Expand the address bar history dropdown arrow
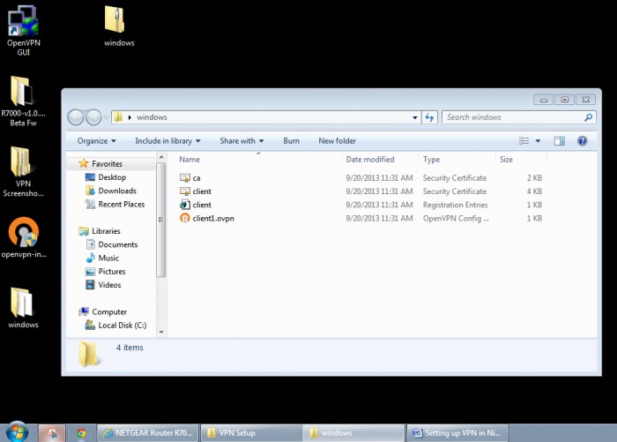The width and height of the screenshot is (617, 442). 415,117
